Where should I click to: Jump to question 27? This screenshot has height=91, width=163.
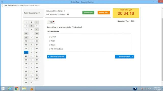[37, 52]
